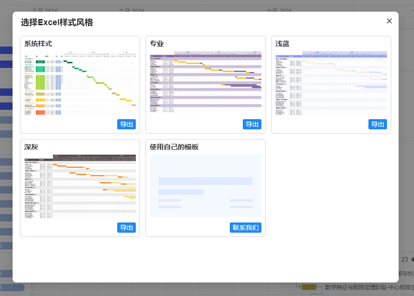
Task: Select the custom template placeholder image
Action: click(x=206, y=186)
